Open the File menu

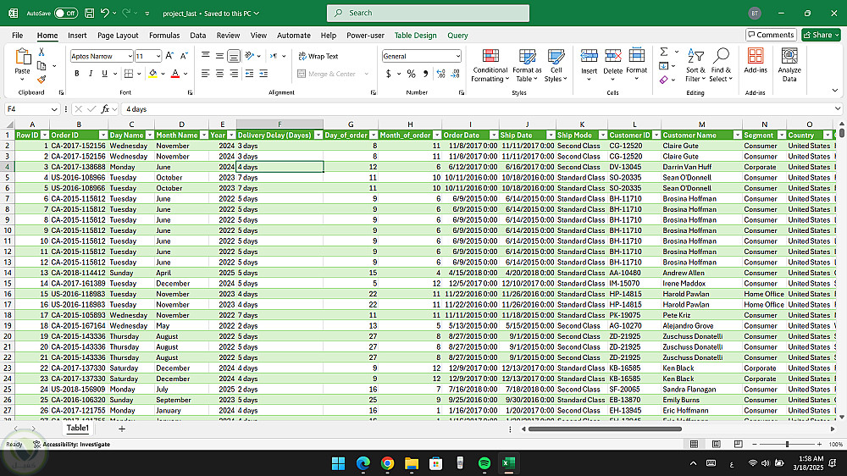[x=17, y=35]
